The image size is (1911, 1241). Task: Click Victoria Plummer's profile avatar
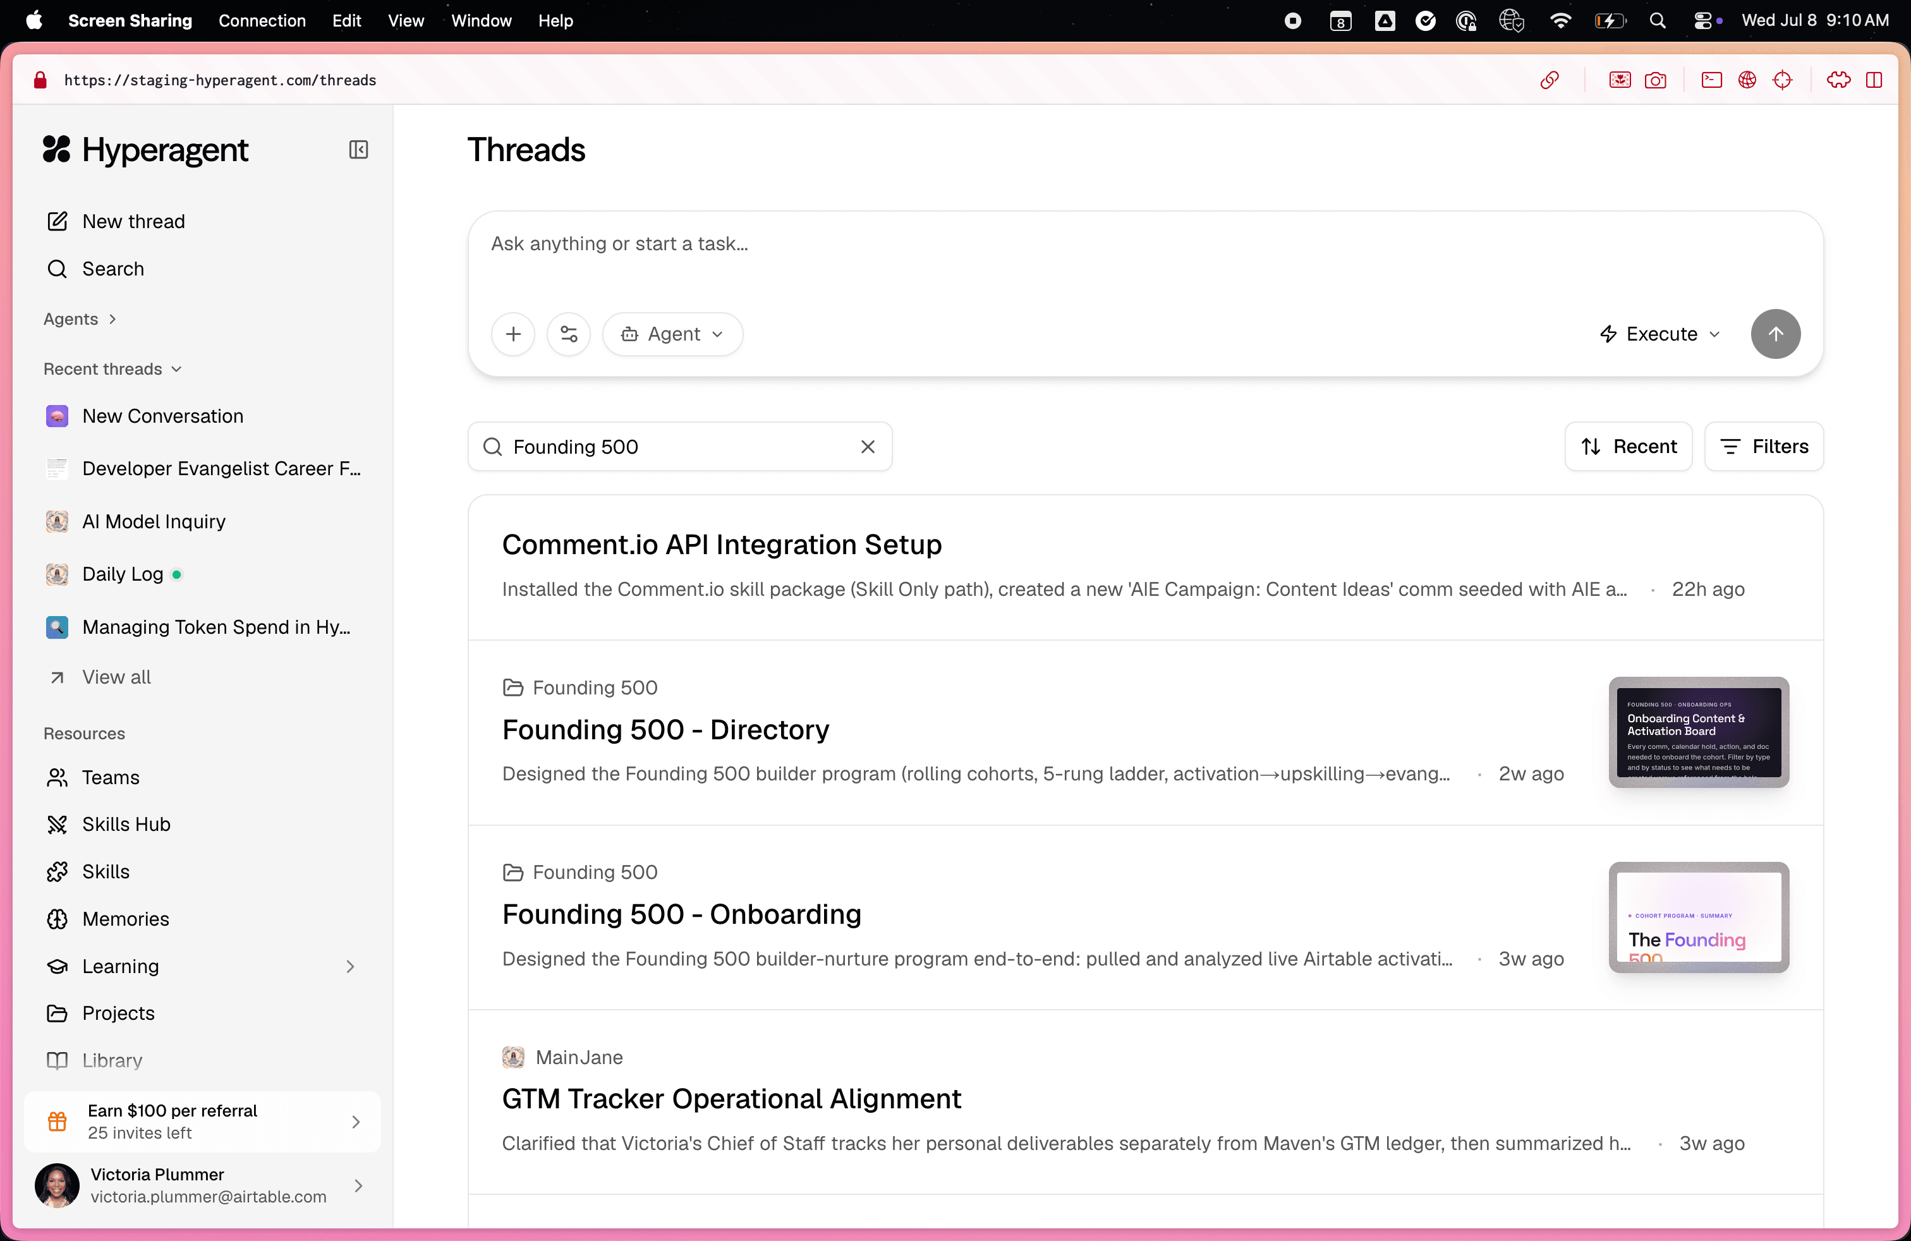57,1185
